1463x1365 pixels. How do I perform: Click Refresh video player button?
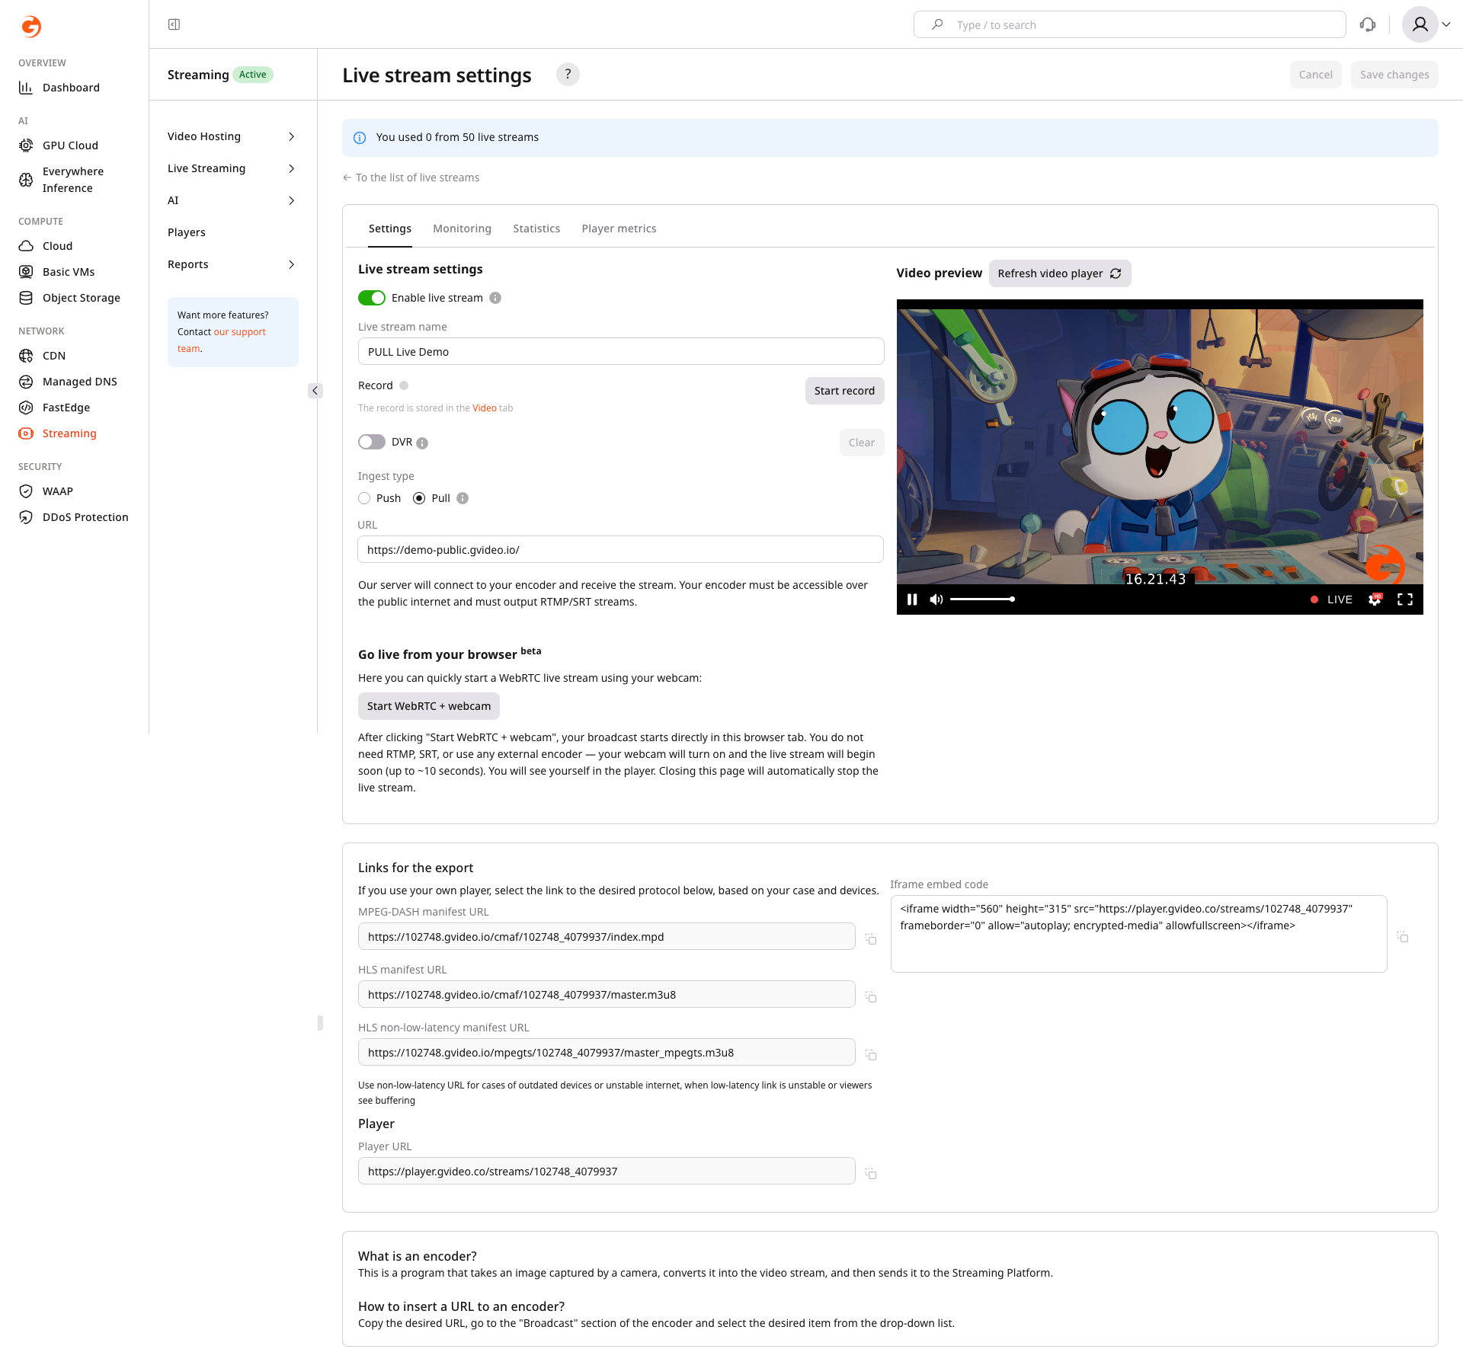(1059, 273)
